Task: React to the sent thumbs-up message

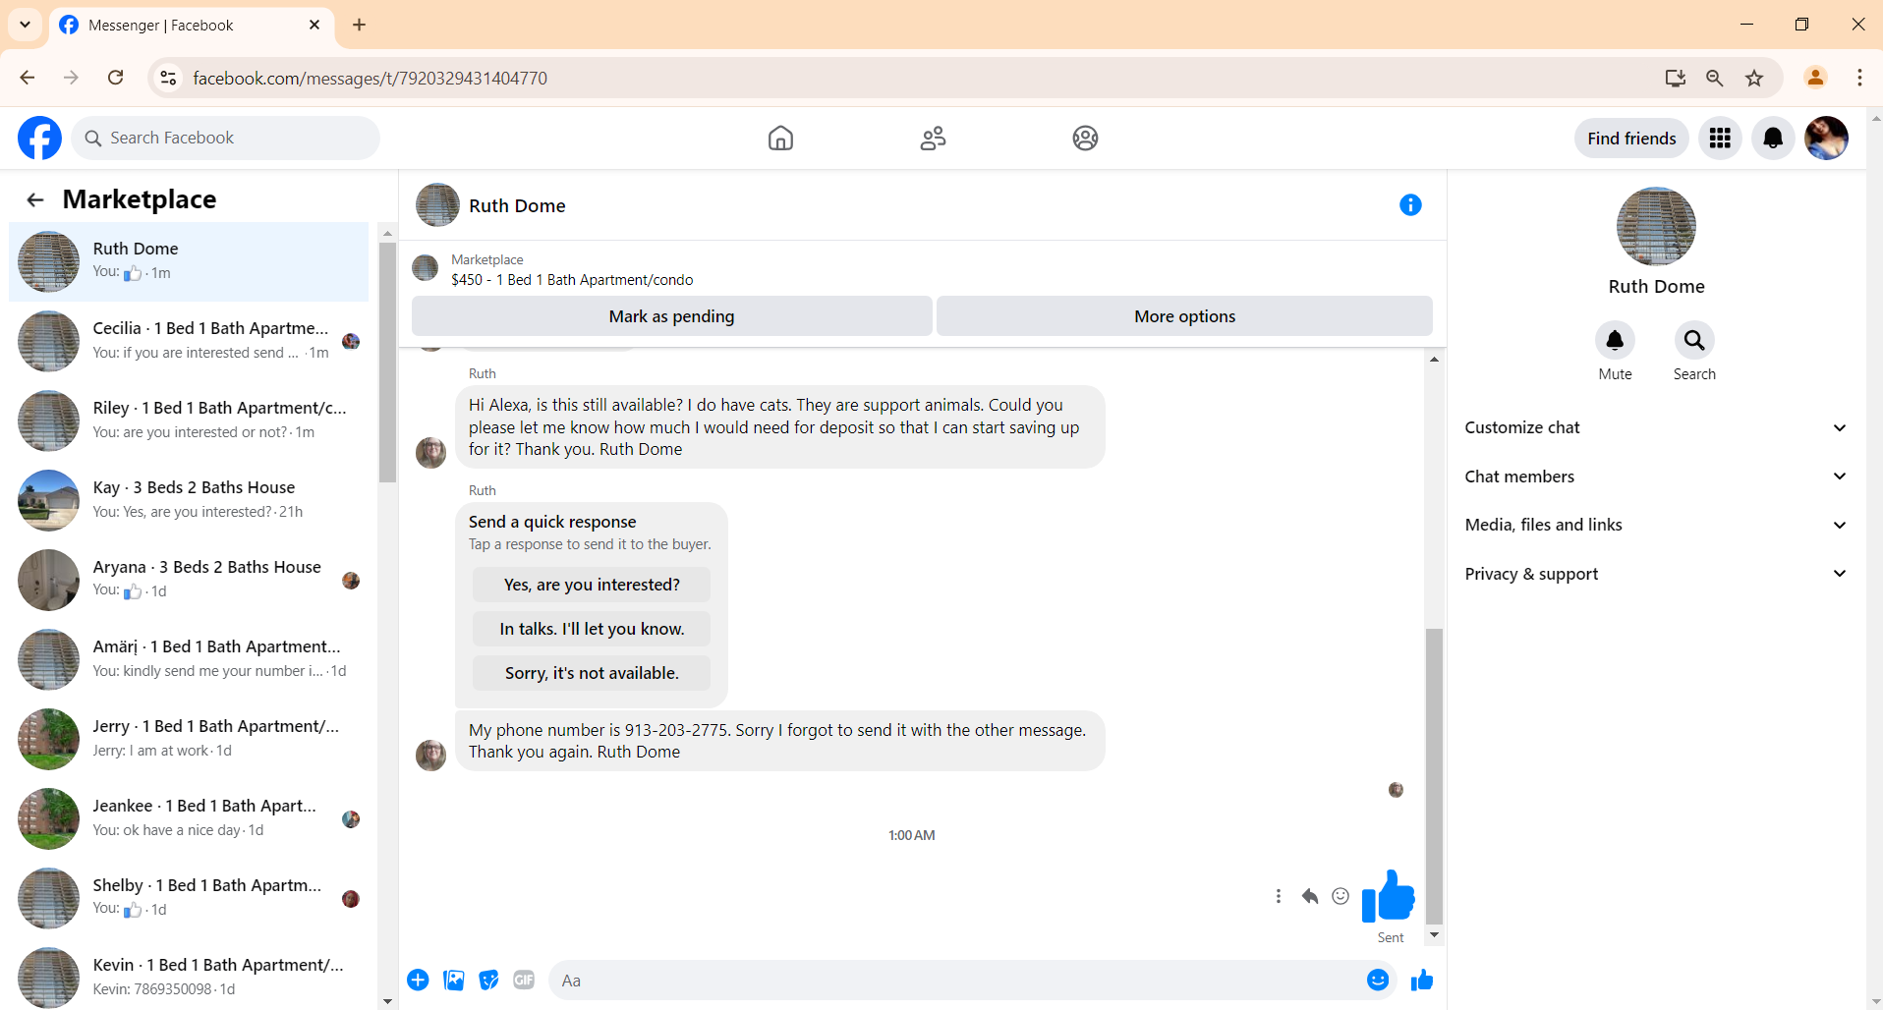Action: click(x=1341, y=896)
